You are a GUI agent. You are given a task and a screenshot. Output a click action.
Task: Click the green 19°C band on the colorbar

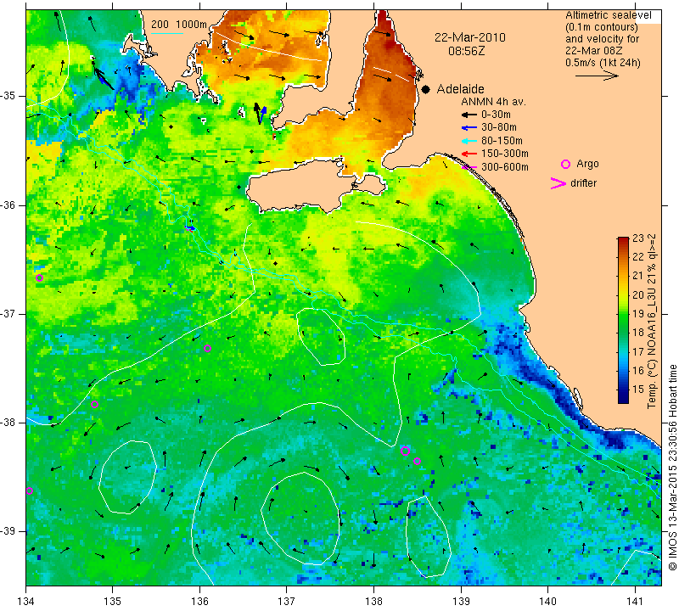pos(623,314)
